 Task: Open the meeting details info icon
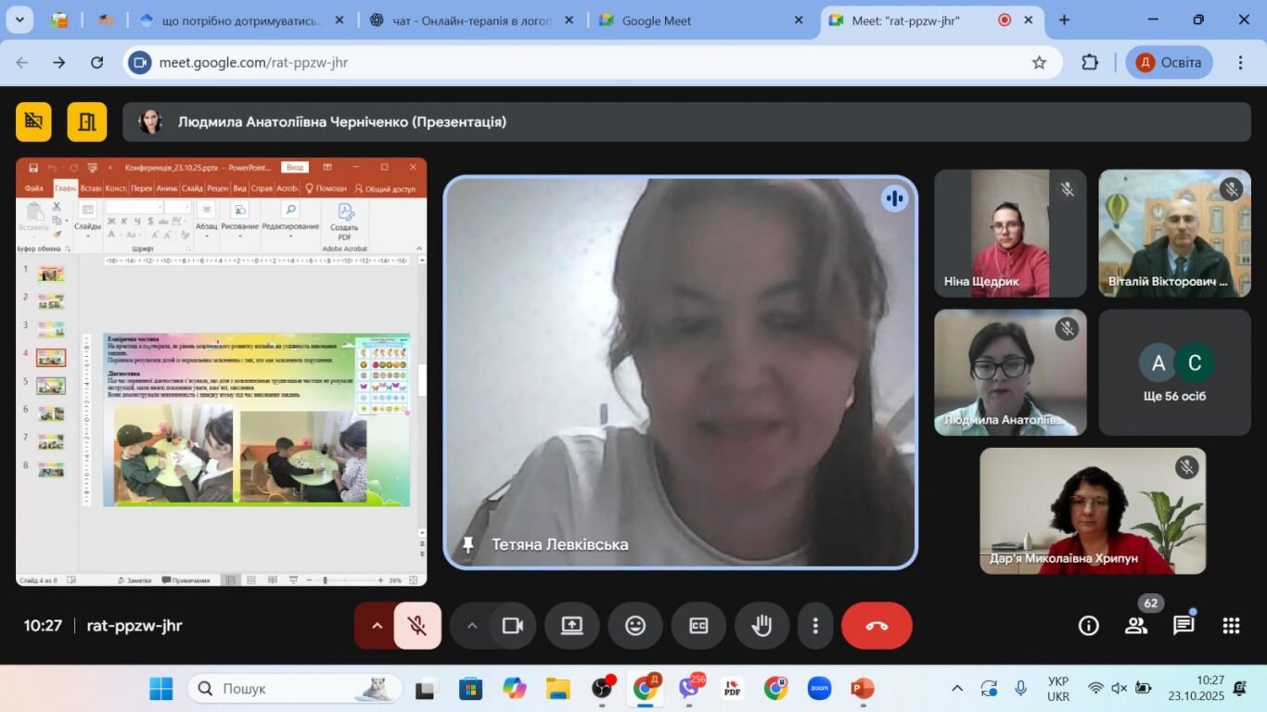click(x=1089, y=626)
